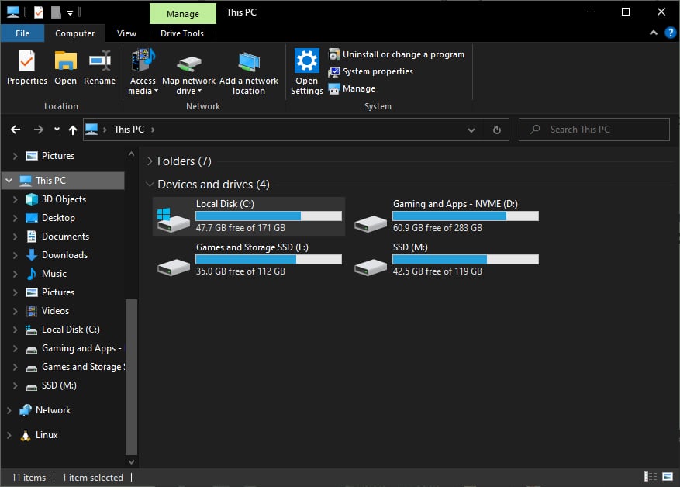Image resolution: width=680 pixels, height=487 pixels.
Task: Click the Rename icon in the ribbon
Action: coord(99,62)
